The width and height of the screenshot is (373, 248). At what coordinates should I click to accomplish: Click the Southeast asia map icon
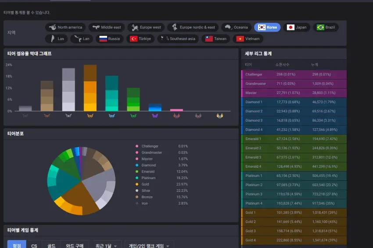pyautogui.click(x=165, y=38)
